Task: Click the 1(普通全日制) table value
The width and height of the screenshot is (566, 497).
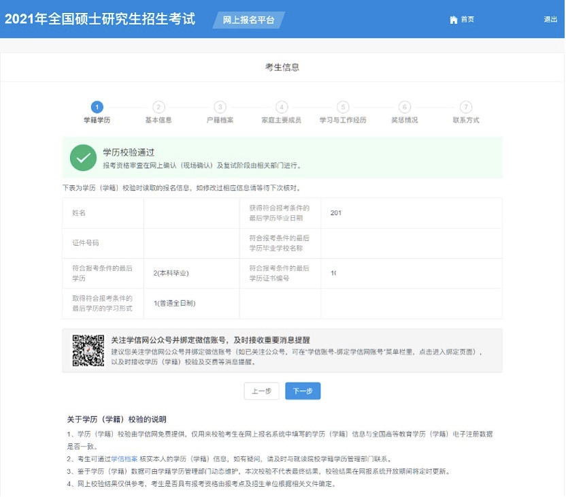Action: coord(174,303)
